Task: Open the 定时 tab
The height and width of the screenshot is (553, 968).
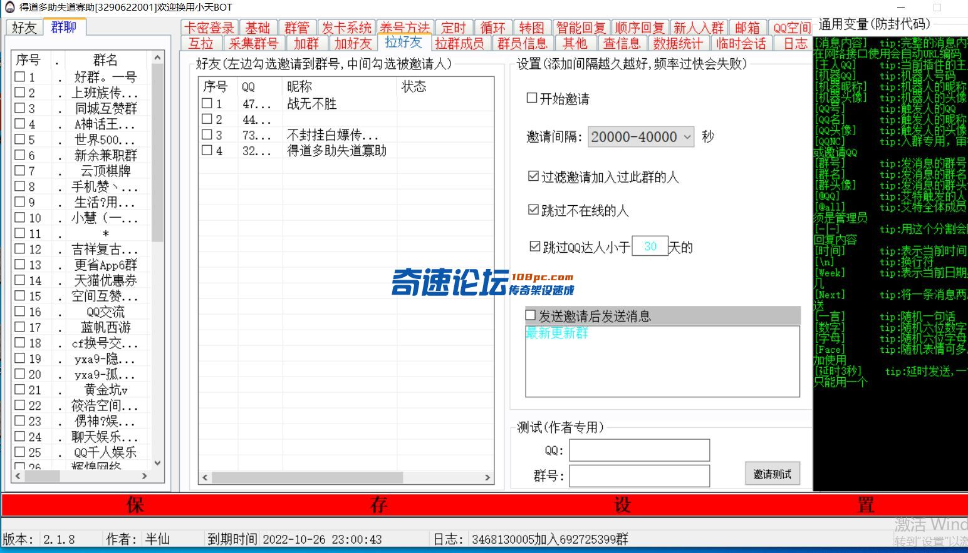Action: click(x=453, y=28)
